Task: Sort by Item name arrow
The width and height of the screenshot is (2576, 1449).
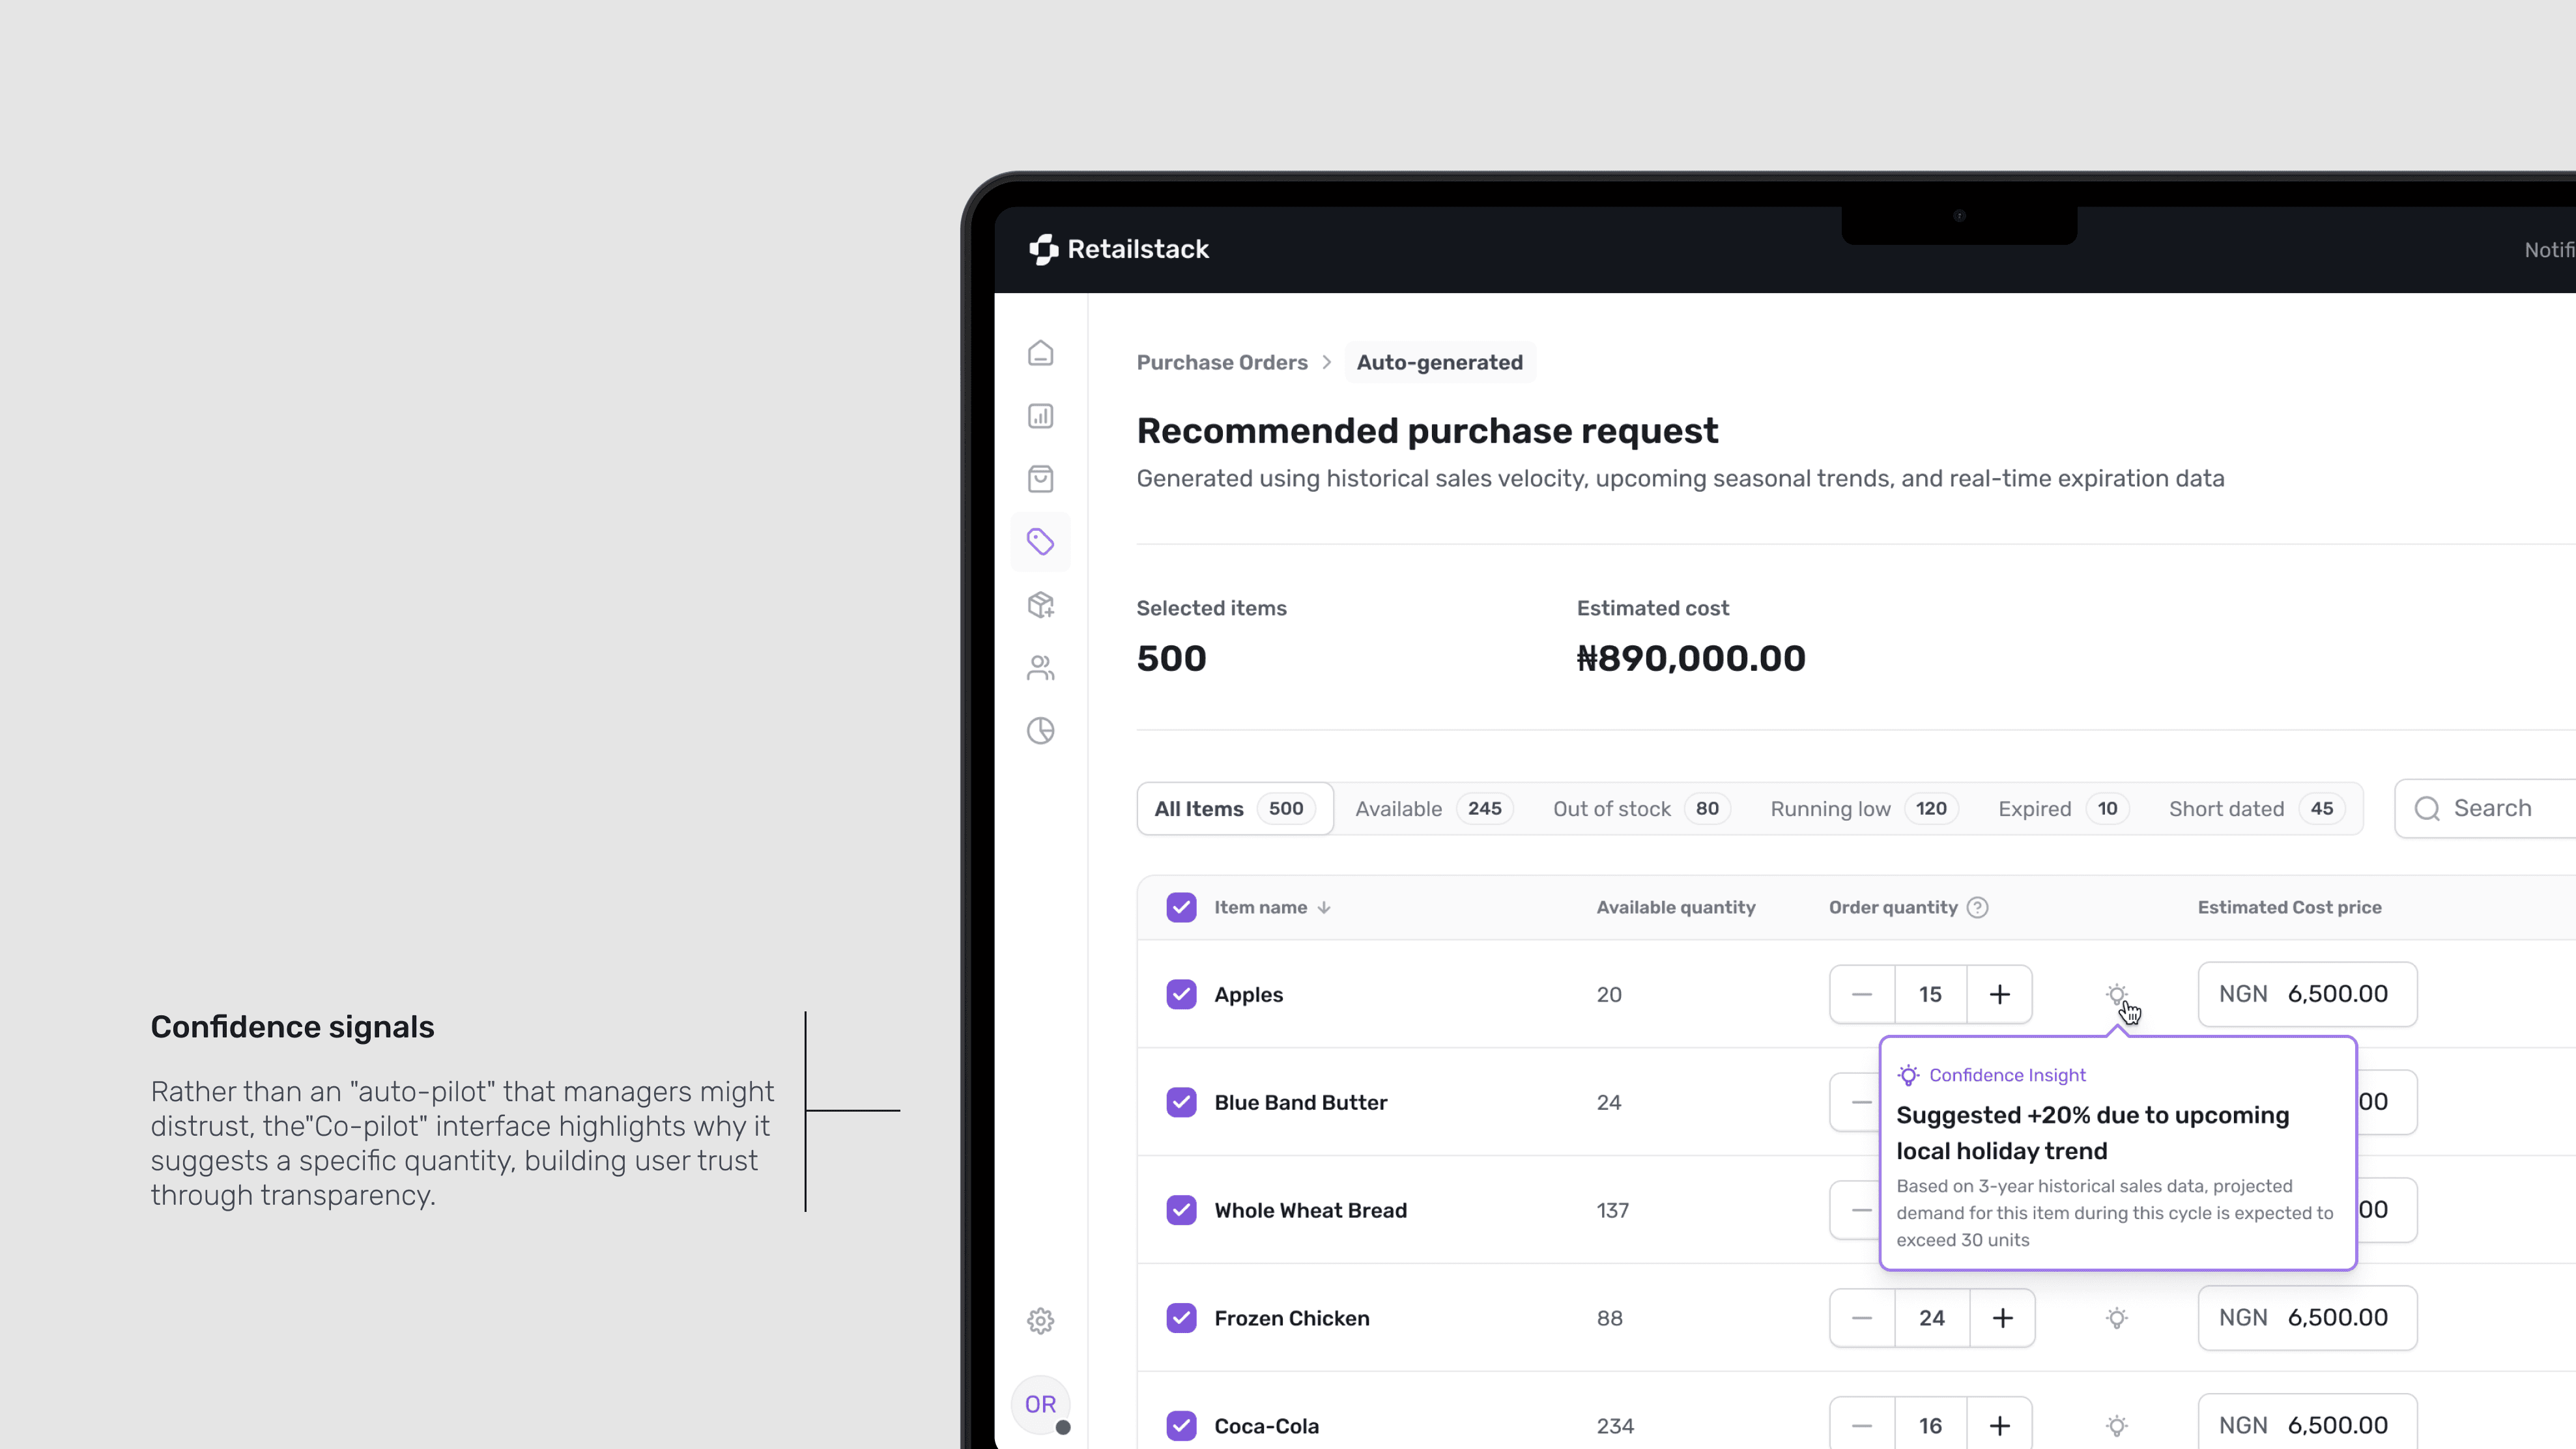Action: [x=1323, y=907]
